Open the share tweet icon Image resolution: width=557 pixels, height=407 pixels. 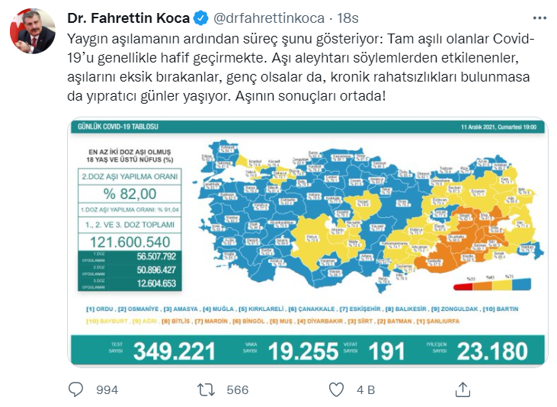click(x=463, y=389)
